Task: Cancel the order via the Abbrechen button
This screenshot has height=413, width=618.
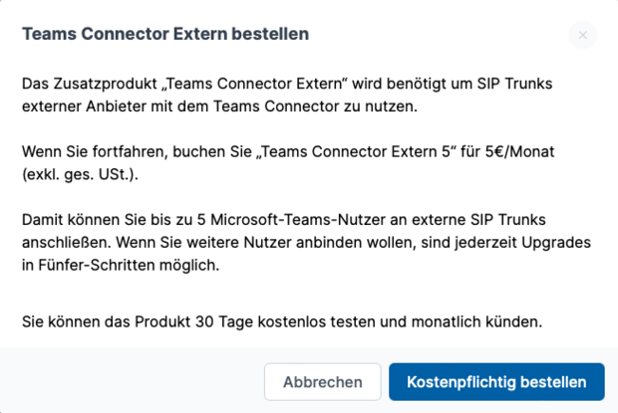Action: click(322, 382)
